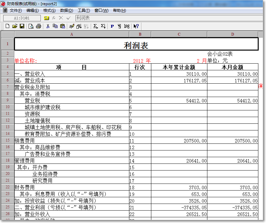This screenshot has height=223, width=266.
Task: Print the report using the Print icon
Action: pos(39,26)
